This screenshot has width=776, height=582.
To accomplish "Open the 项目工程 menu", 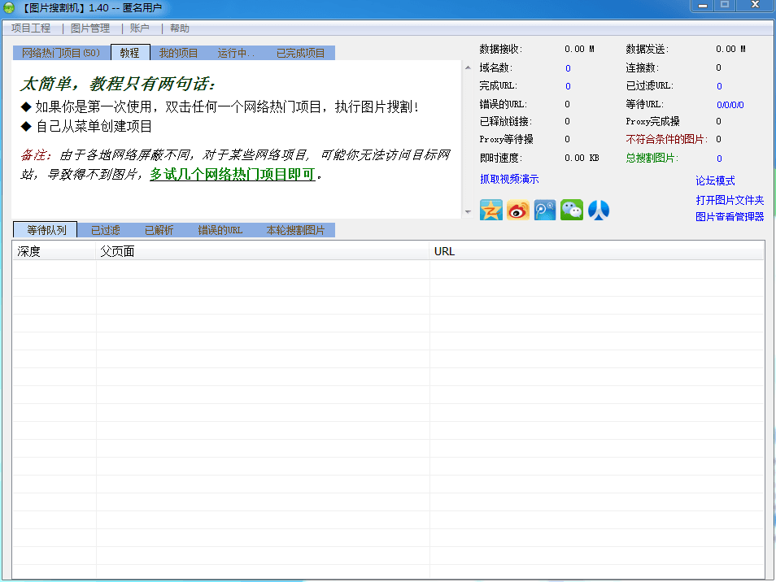I will click(x=30, y=28).
